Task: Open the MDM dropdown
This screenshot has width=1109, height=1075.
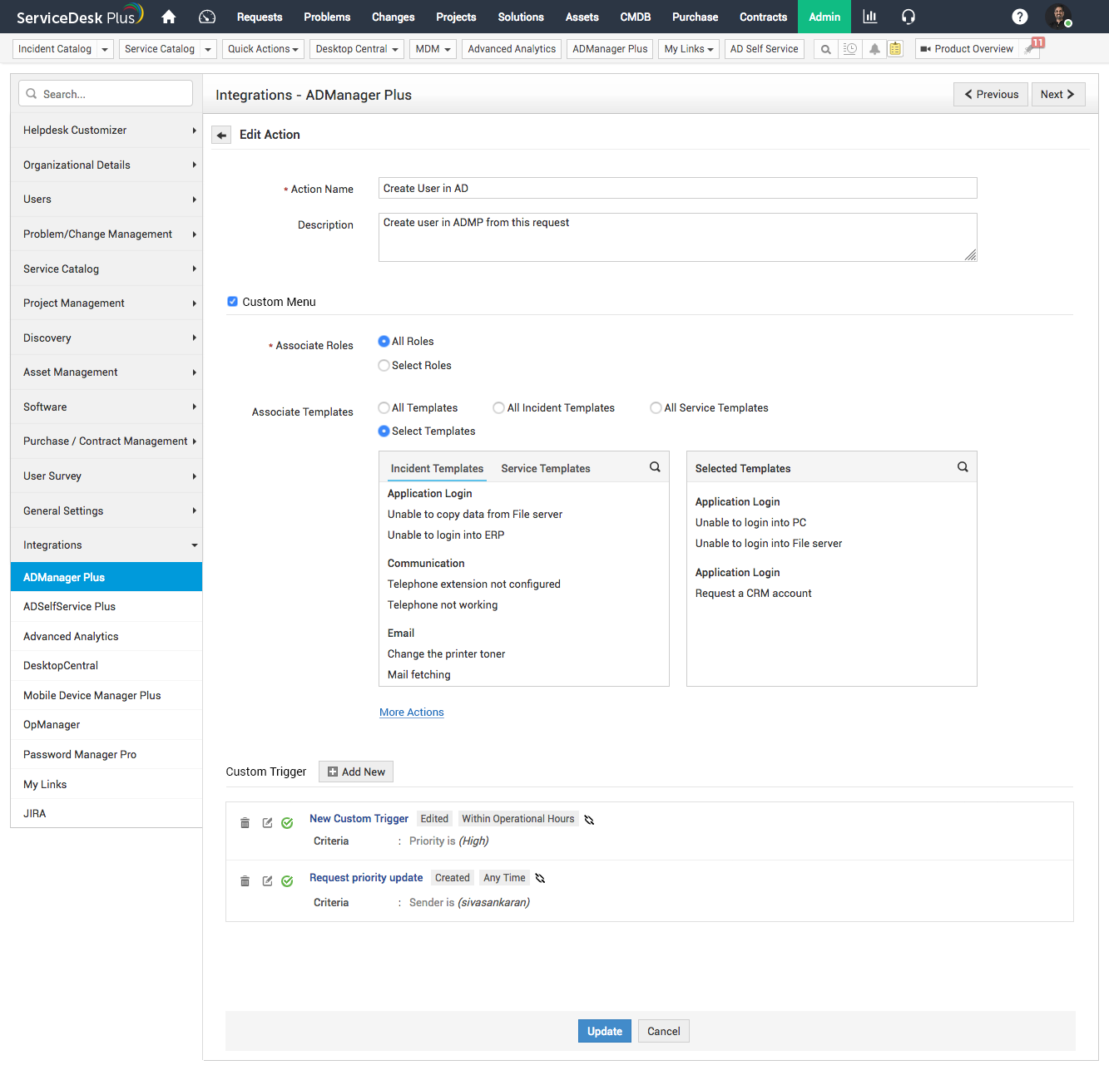Action: click(x=433, y=49)
